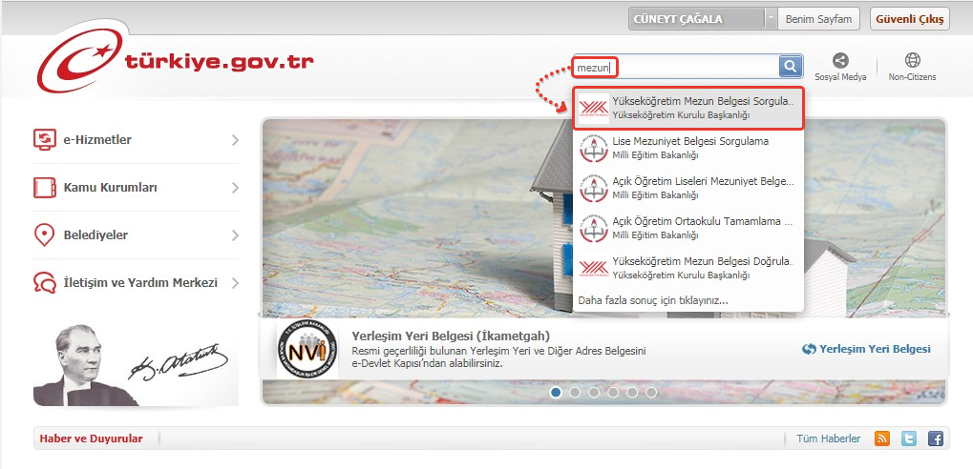Click the türkiye.gov.tr logo
973x469 pixels.
[176, 64]
